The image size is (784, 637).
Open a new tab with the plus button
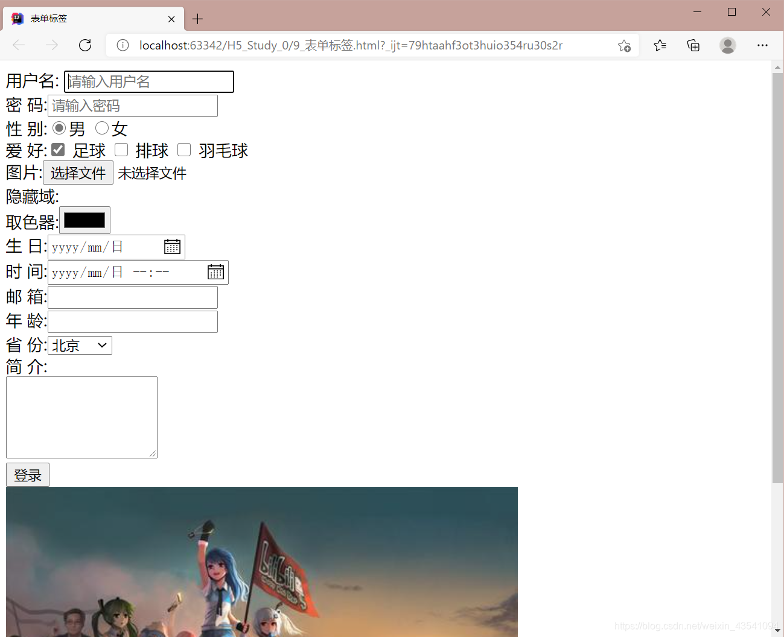(x=197, y=19)
